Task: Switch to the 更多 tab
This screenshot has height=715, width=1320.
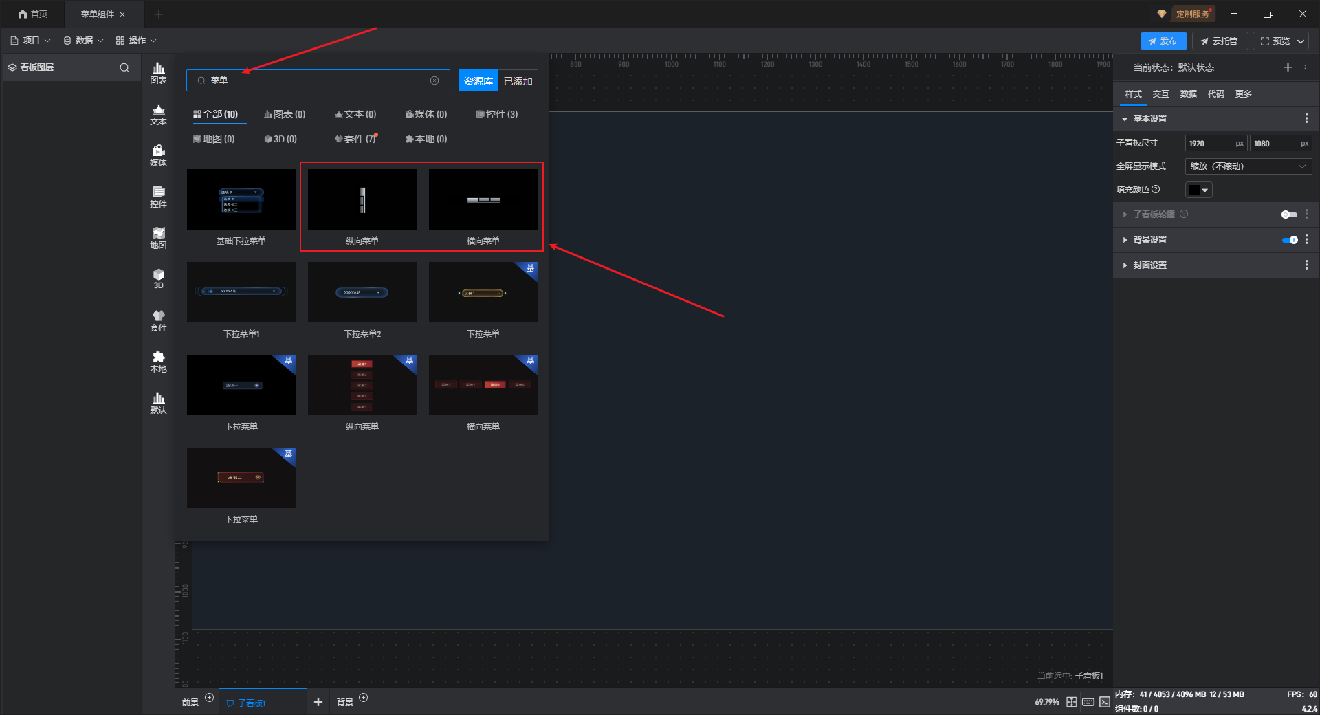Action: coord(1243,94)
